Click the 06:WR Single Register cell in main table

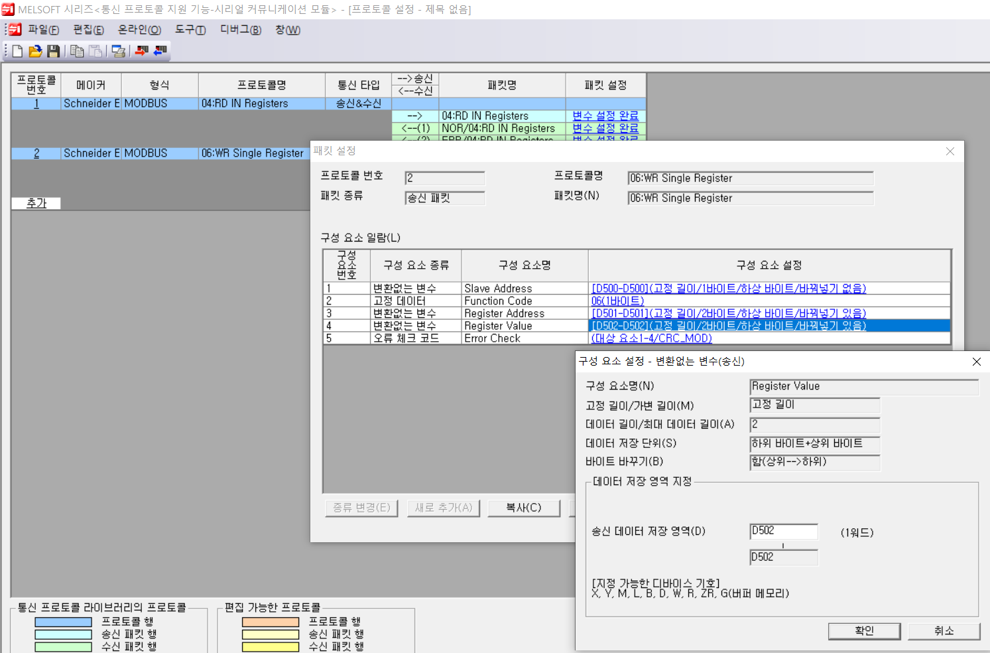[x=255, y=153]
